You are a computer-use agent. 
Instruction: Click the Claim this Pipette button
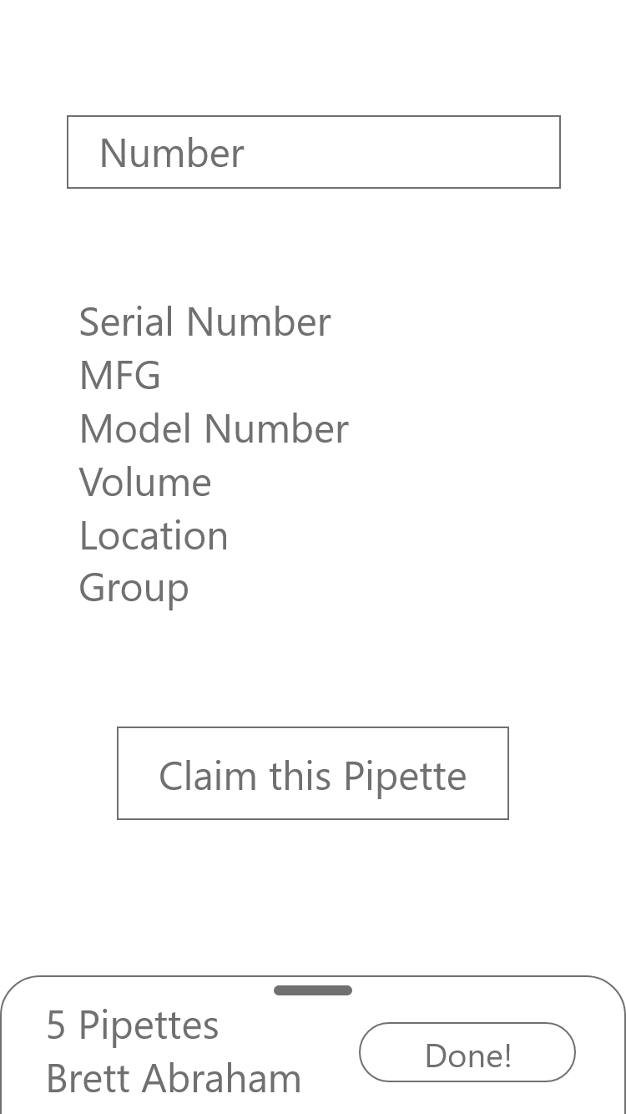[313, 773]
